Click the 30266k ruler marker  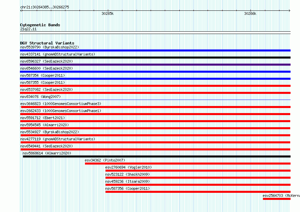(x=250, y=13)
